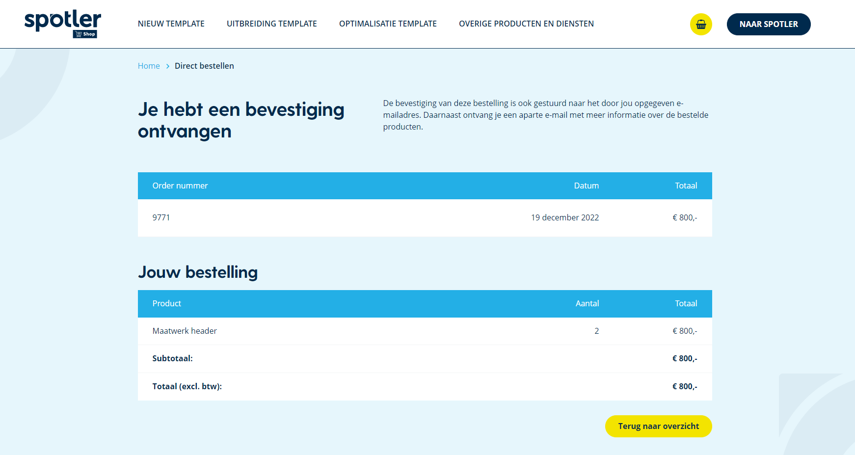This screenshot has height=455, width=855.
Task: Go to Home breadcrumb link
Action: tap(149, 66)
